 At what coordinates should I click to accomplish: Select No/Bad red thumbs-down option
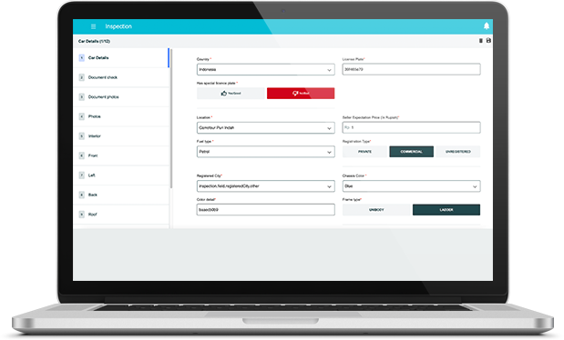click(301, 94)
